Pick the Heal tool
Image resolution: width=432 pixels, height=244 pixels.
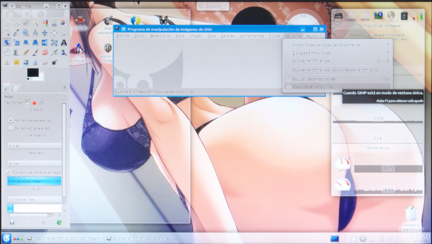[16, 62]
